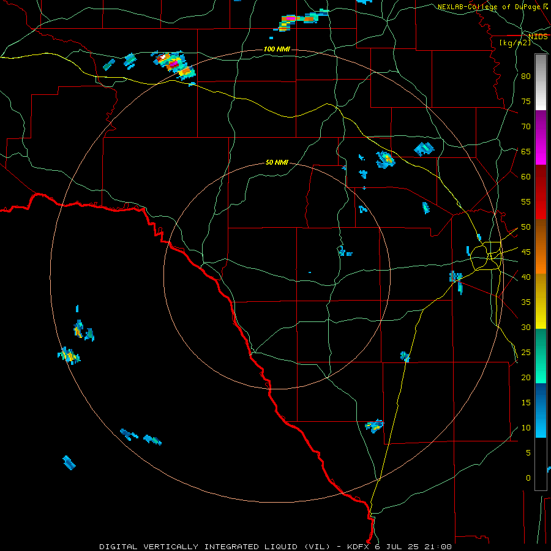This screenshot has height=551, width=551.
Task: Click the scale value 15
Action: tap(526, 403)
